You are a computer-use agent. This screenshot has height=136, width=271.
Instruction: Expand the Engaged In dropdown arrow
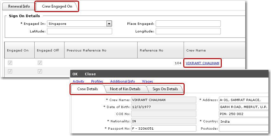[x=109, y=24]
